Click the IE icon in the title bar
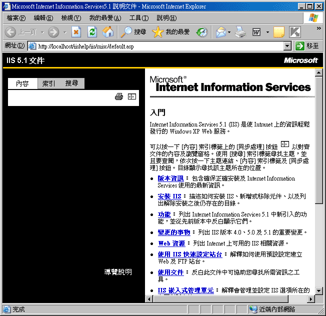The image size is (326, 316). click(x=6, y=6)
